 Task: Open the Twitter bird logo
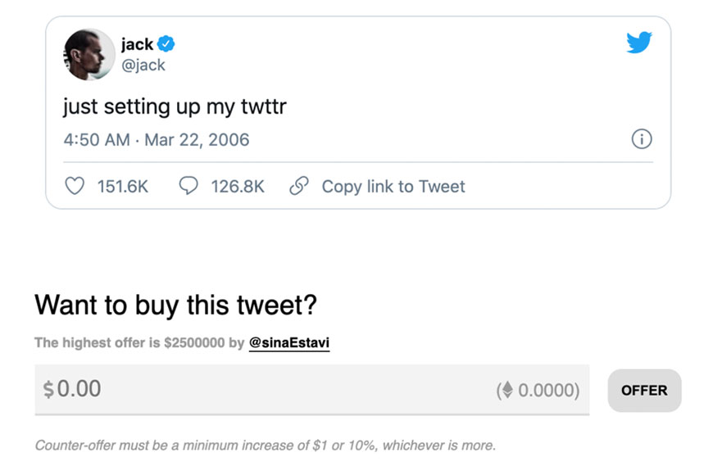639,43
